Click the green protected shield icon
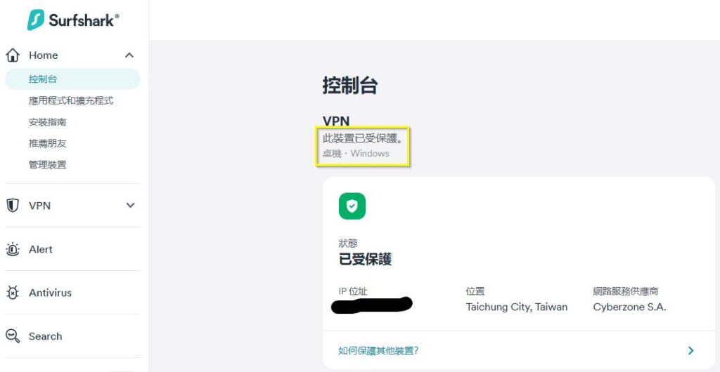This screenshot has width=720, height=372. click(x=352, y=206)
